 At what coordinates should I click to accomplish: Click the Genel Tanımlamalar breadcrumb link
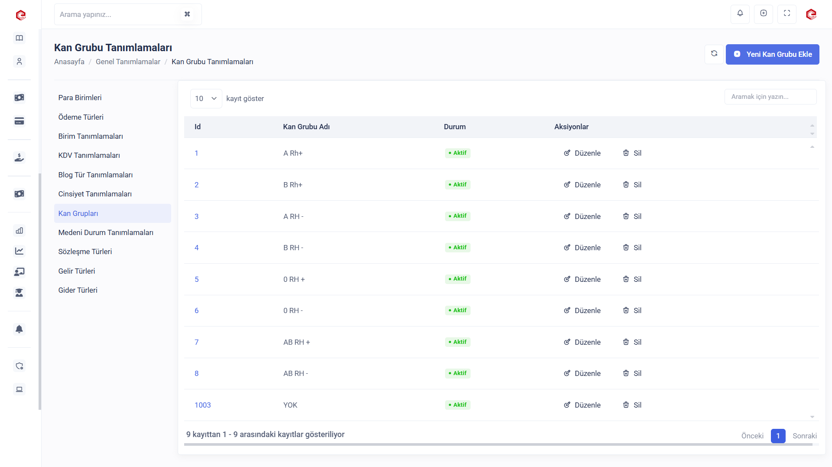(128, 62)
